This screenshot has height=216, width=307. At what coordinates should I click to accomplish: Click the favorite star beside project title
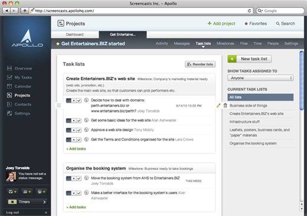point(58,44)
